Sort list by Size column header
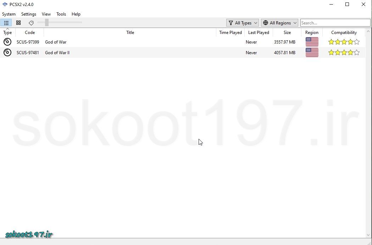 (287, 33)
